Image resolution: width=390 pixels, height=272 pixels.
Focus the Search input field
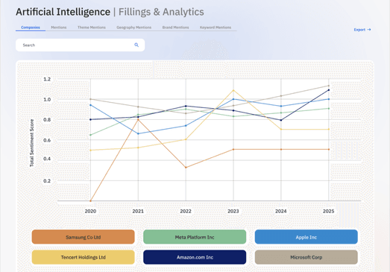[80, 45]
